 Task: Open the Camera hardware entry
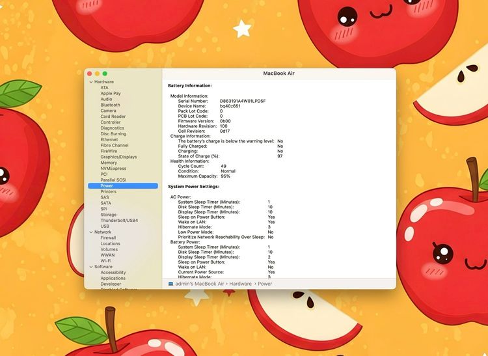[108, 111]
